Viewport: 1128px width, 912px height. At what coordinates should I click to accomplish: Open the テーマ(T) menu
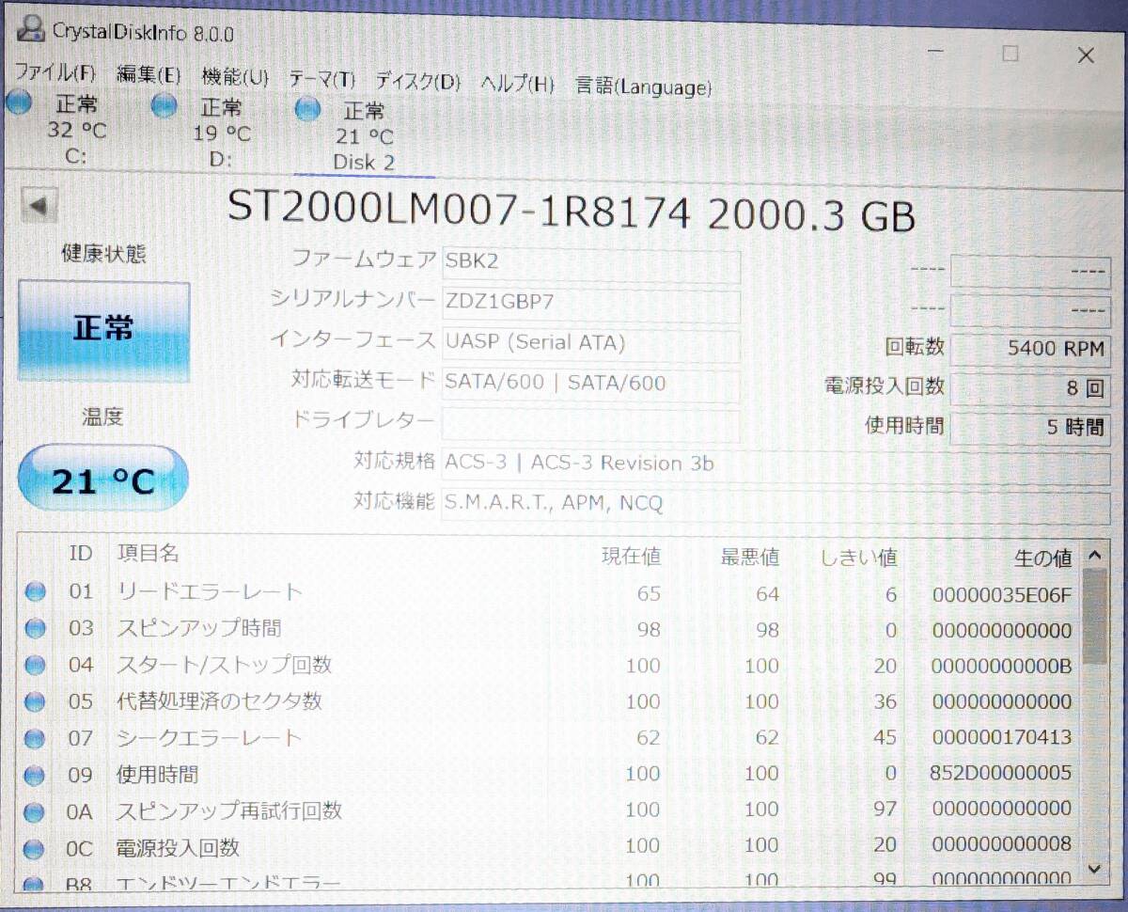point(322,80)
